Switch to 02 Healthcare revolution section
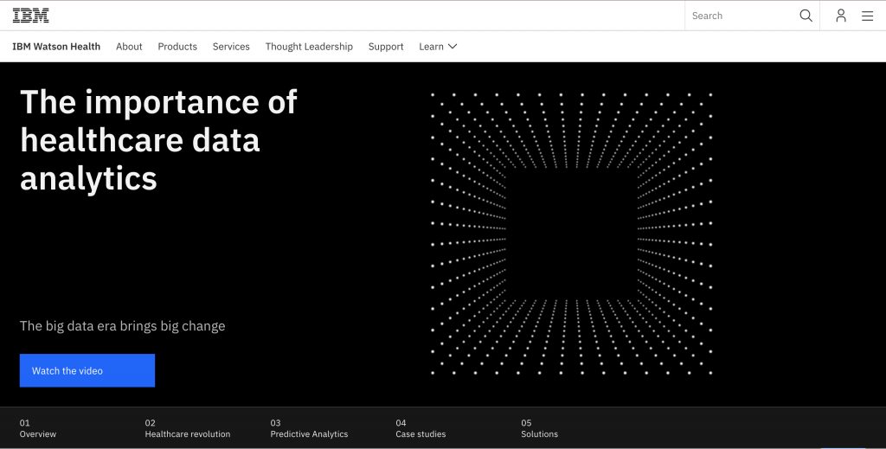Image resolution: width=886 pixels, height=449 pixels. pyautogui.click(x=188, y=428)
